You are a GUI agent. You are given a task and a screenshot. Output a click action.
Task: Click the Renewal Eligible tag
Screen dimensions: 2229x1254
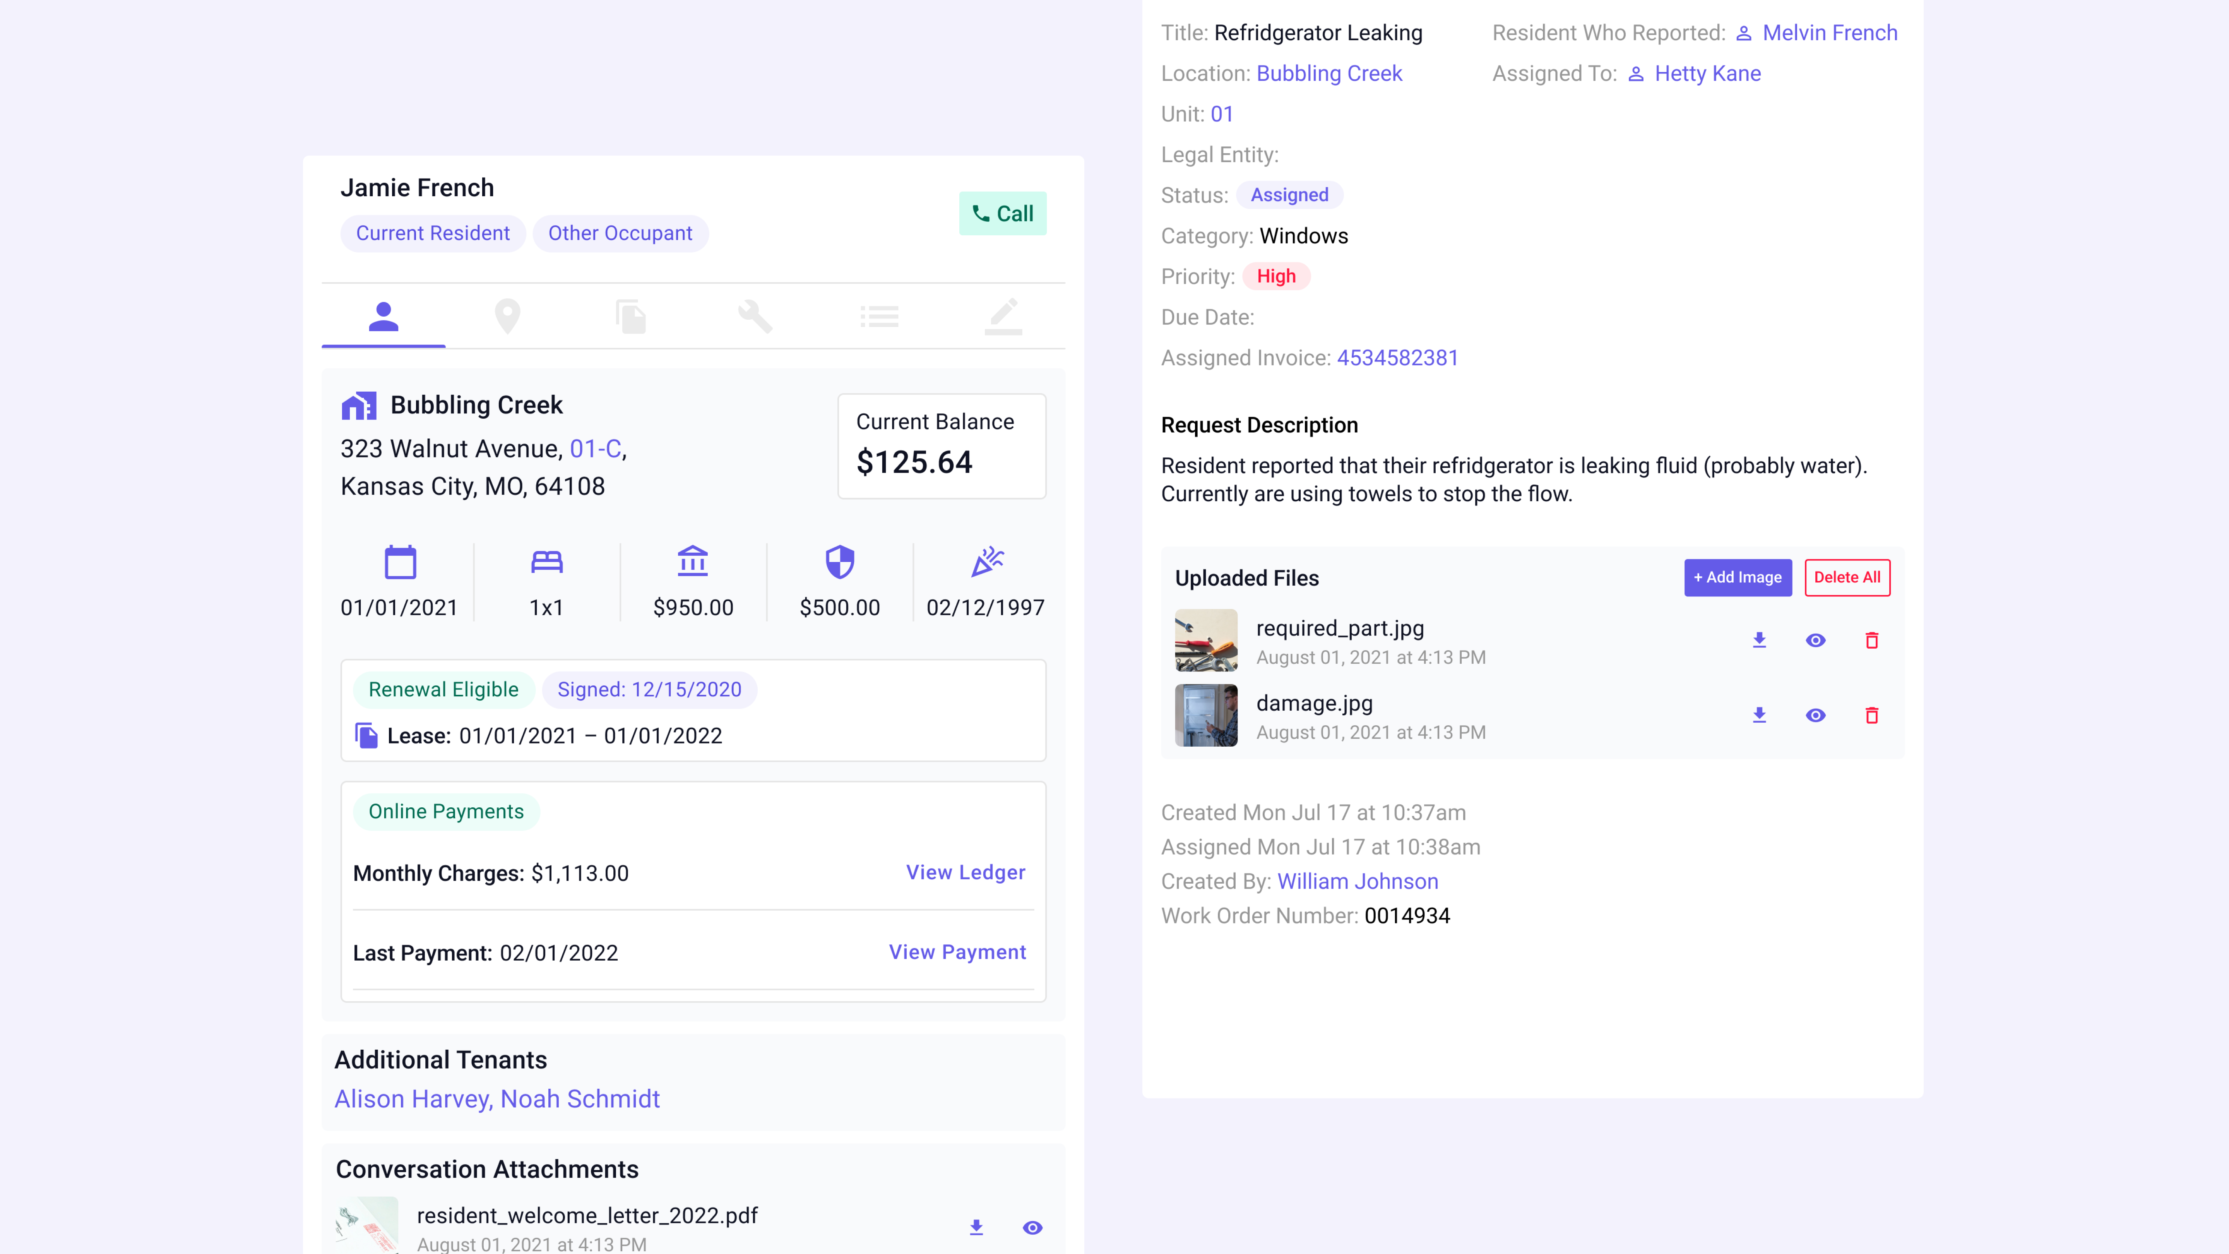(x=444, y=690)
